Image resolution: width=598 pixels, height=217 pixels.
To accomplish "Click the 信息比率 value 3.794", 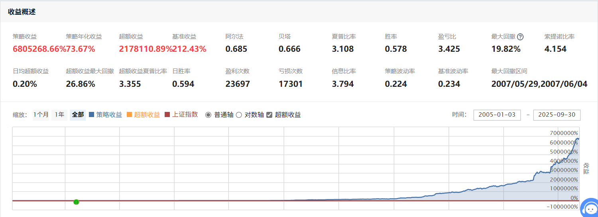I will [343, 84].
